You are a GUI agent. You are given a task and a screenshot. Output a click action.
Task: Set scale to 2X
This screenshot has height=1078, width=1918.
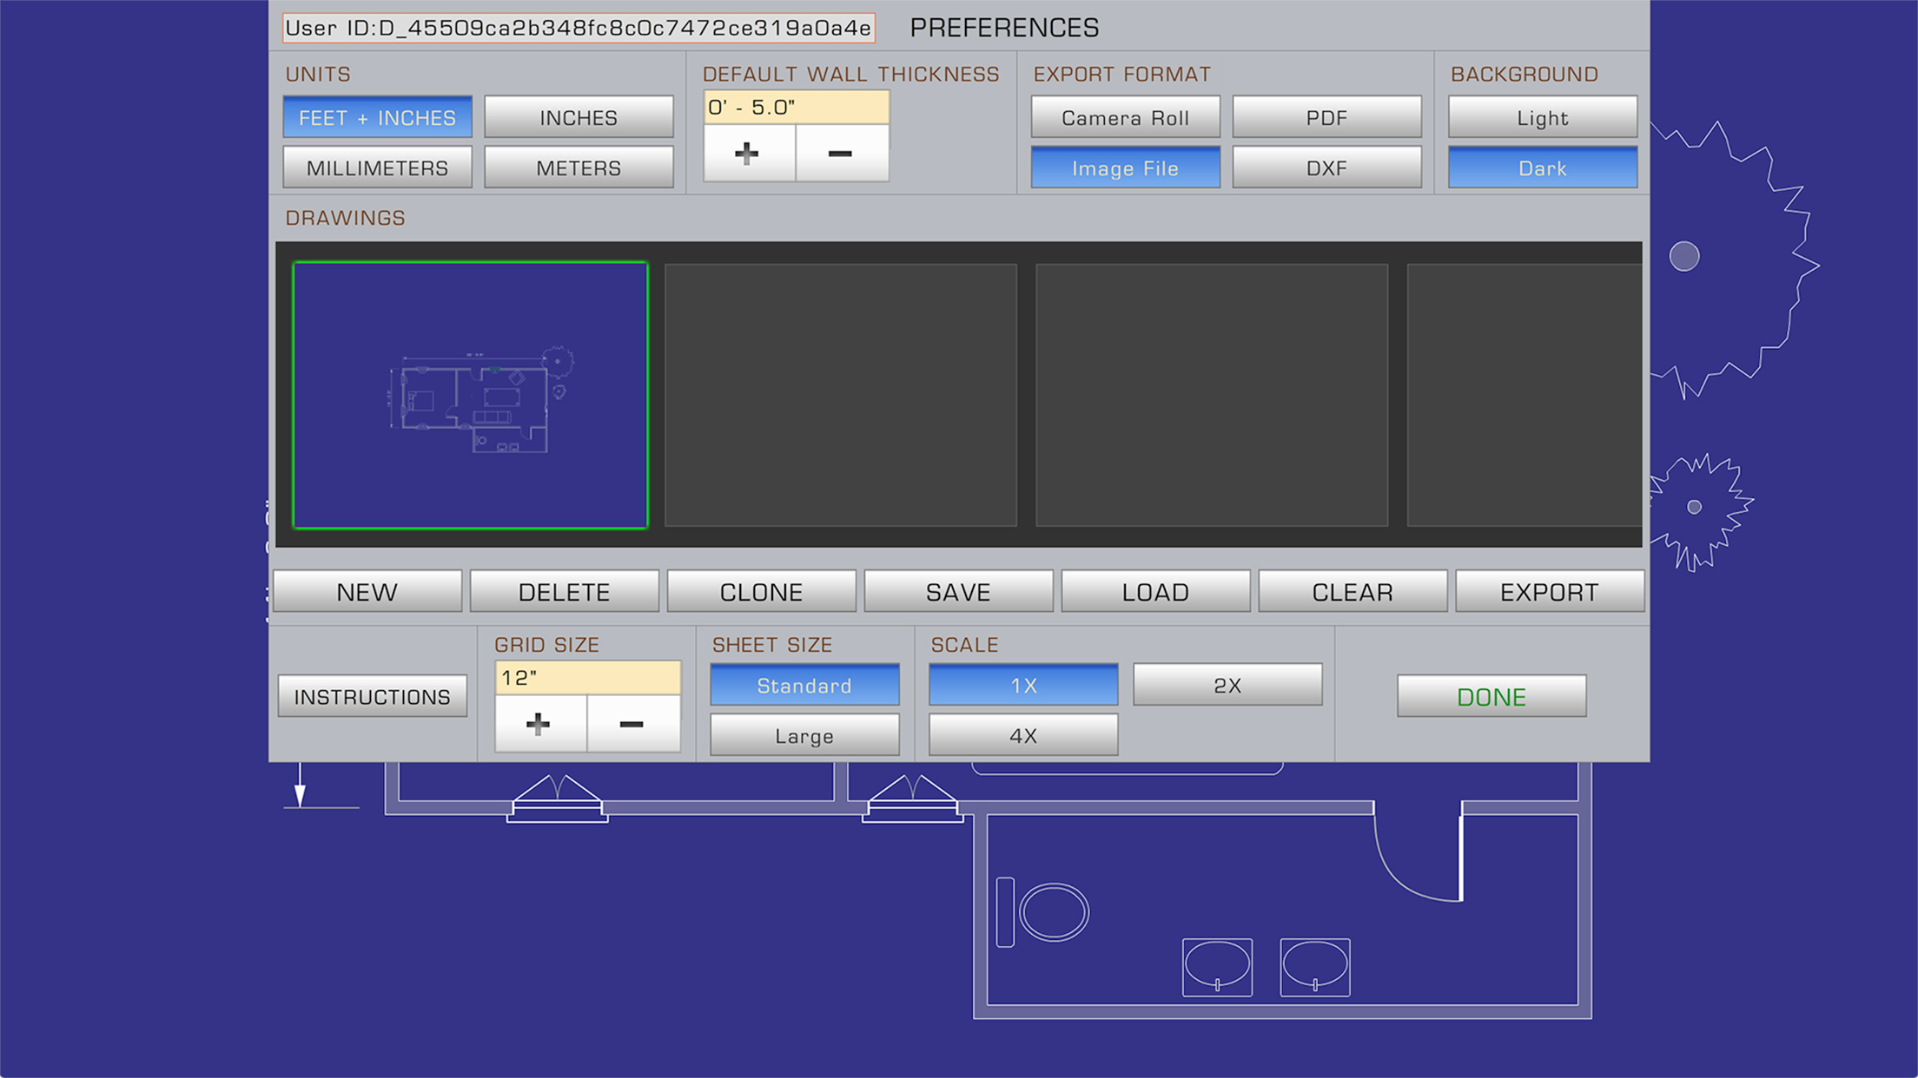(1227, 685)
